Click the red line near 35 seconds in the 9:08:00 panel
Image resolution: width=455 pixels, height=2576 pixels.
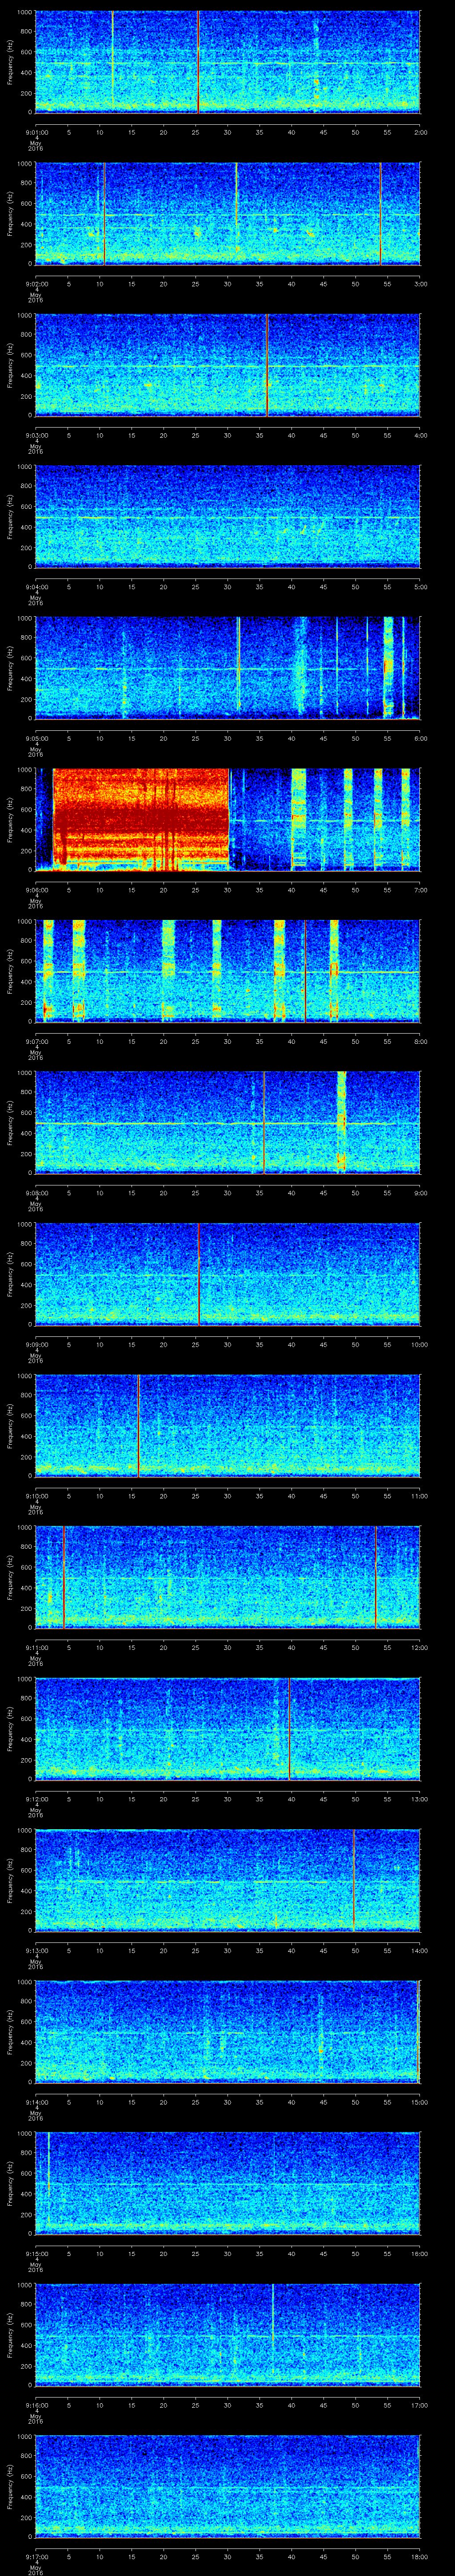pyautogui.click(x=264, y=1122)
